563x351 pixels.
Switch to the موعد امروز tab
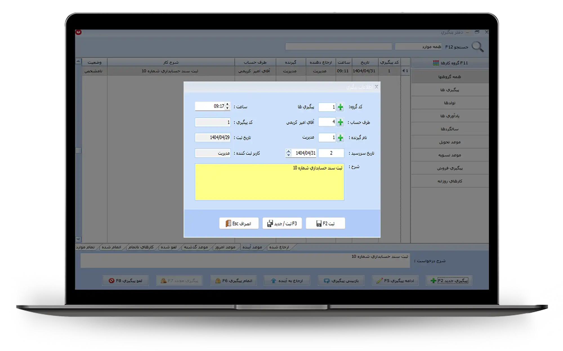coord(225,247)
